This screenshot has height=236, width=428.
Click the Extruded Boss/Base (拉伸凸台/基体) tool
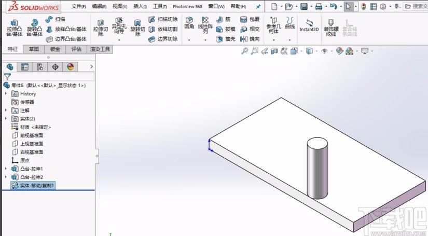pyautogui.click(x=14, y=27)
